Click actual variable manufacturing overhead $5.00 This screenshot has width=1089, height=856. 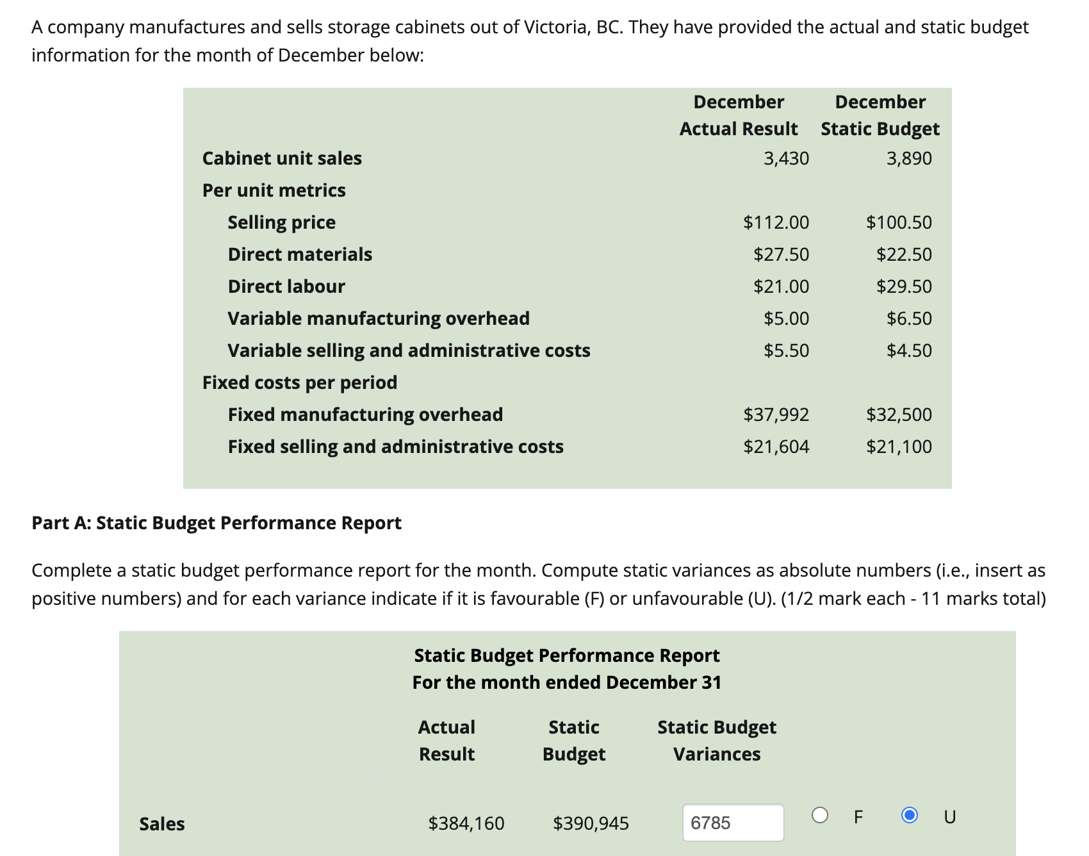(x=787, y=318)
